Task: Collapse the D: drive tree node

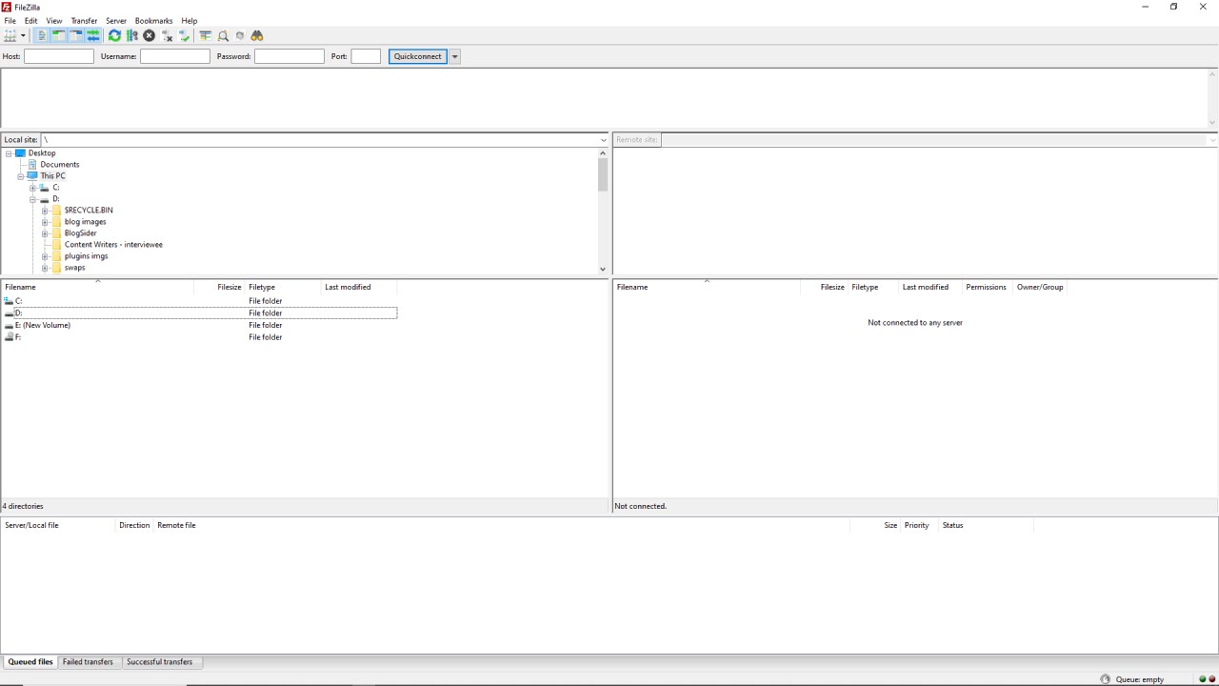Action: (32, 199)
